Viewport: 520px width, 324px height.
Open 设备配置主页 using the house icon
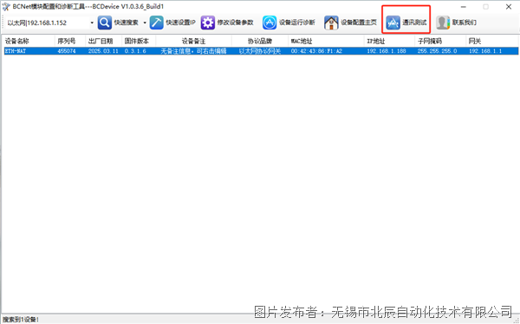pyautogui.click(x=331, y=23)
